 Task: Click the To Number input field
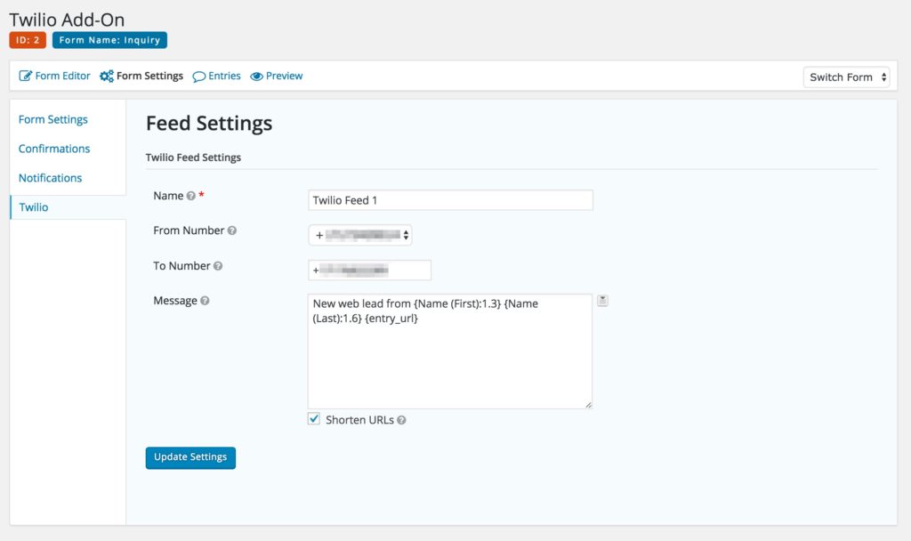click(x=369, y=270)
